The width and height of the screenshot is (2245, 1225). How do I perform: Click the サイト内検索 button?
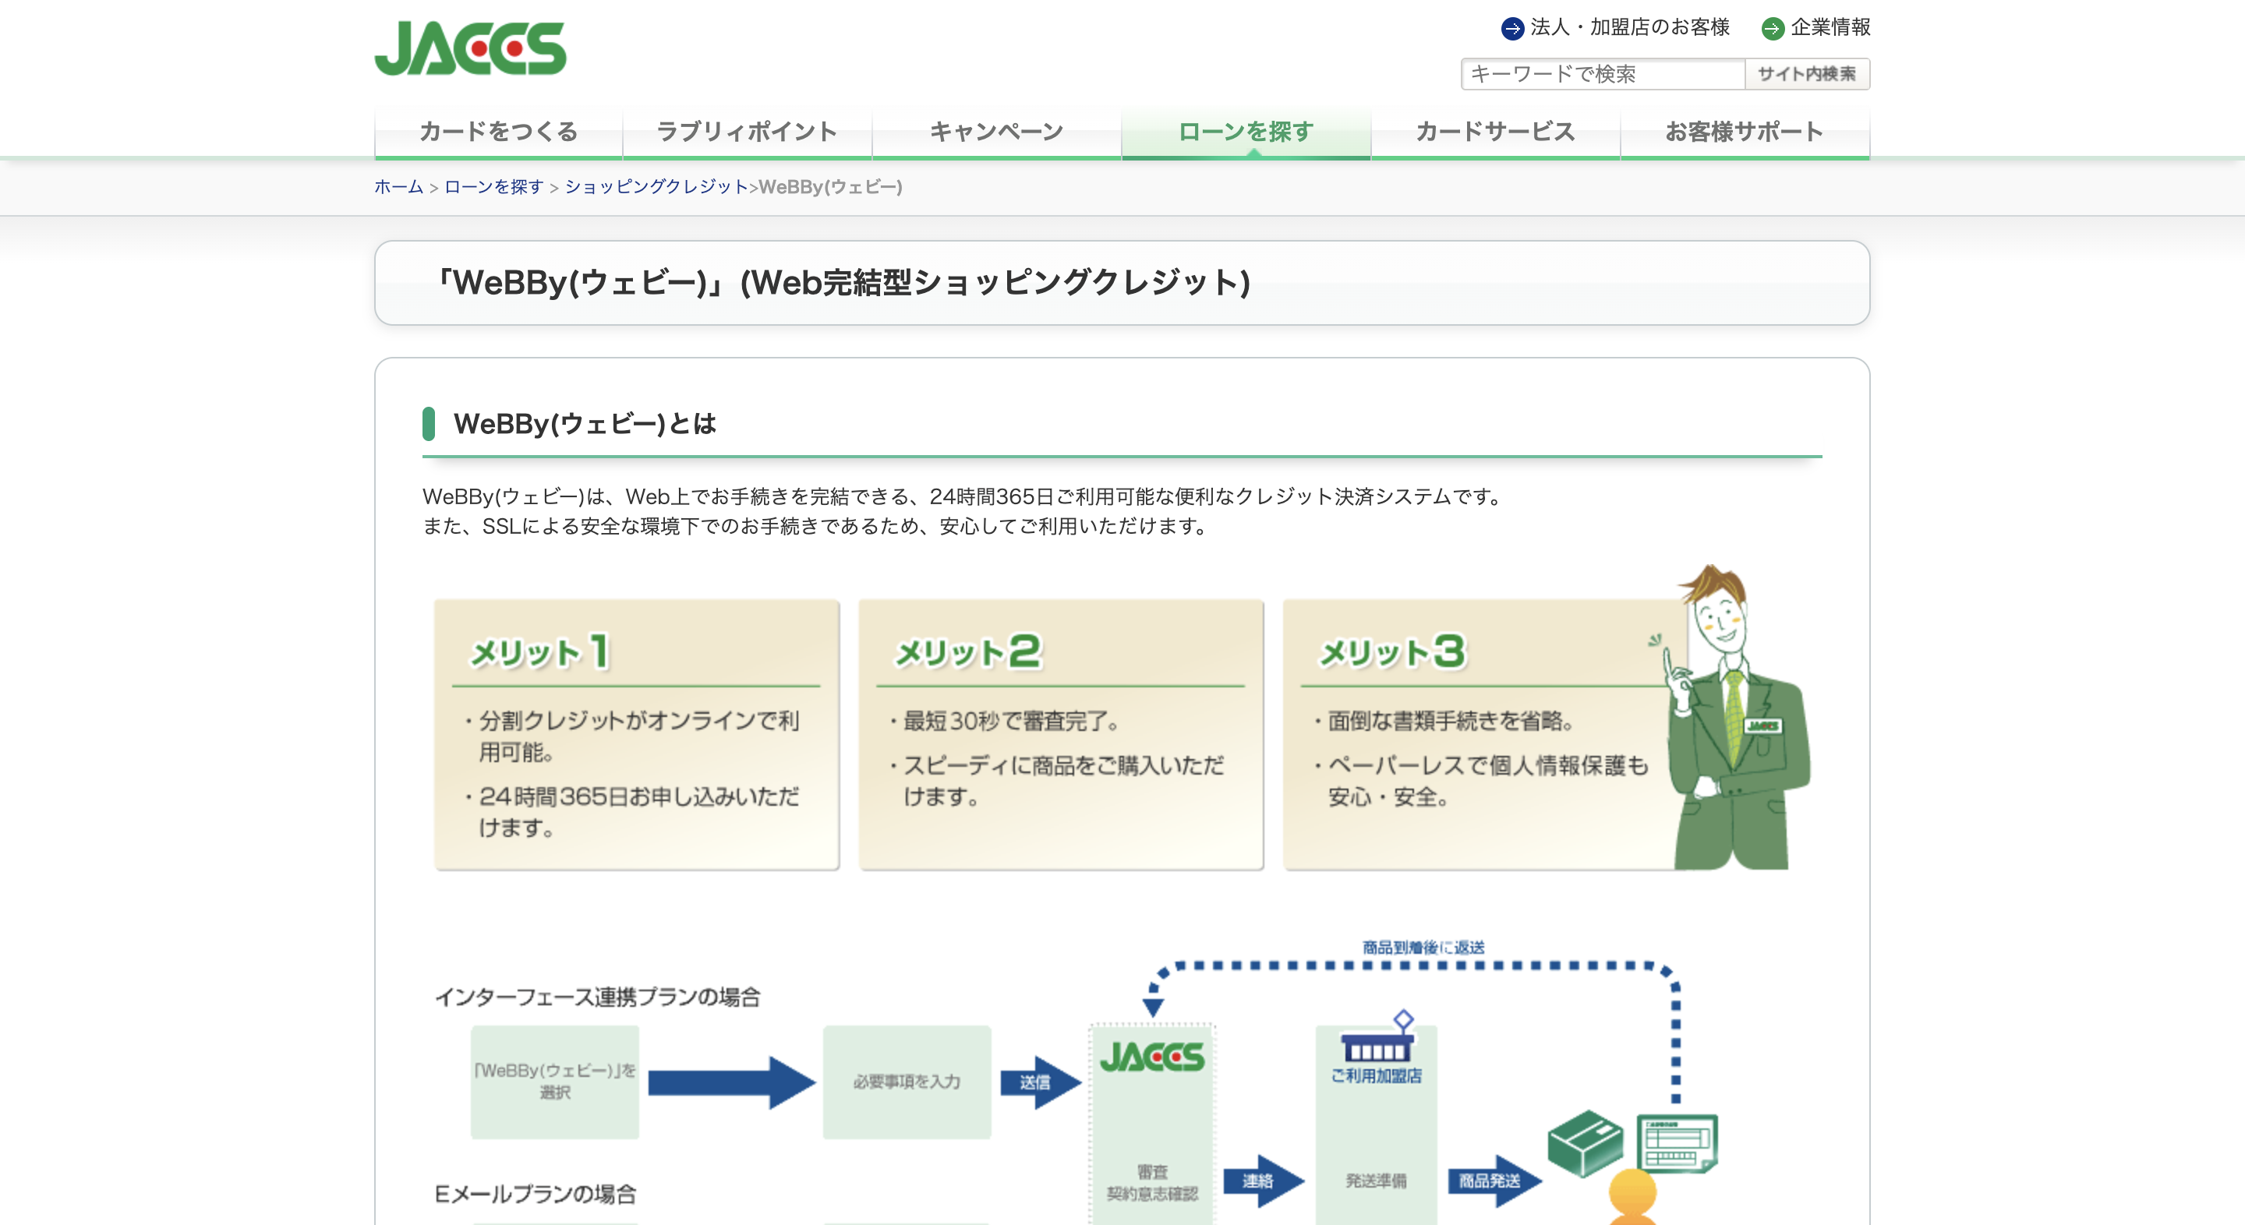[x=1808, y=74]
